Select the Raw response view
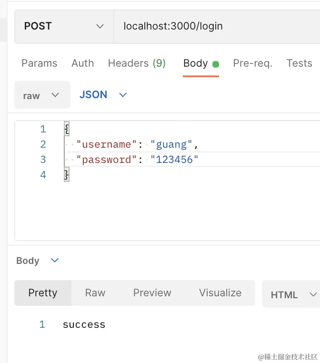Viewport: 320px width, 363px height. click(x=95, y=293)
